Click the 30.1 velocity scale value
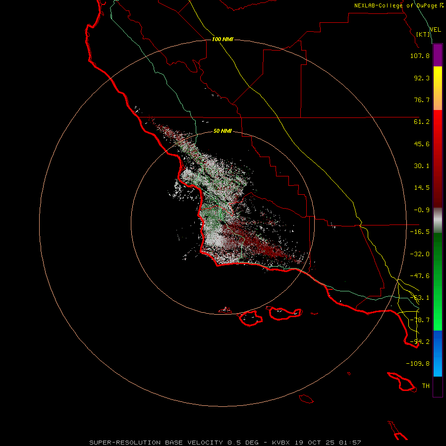446x446 pixels. (422, 166)
